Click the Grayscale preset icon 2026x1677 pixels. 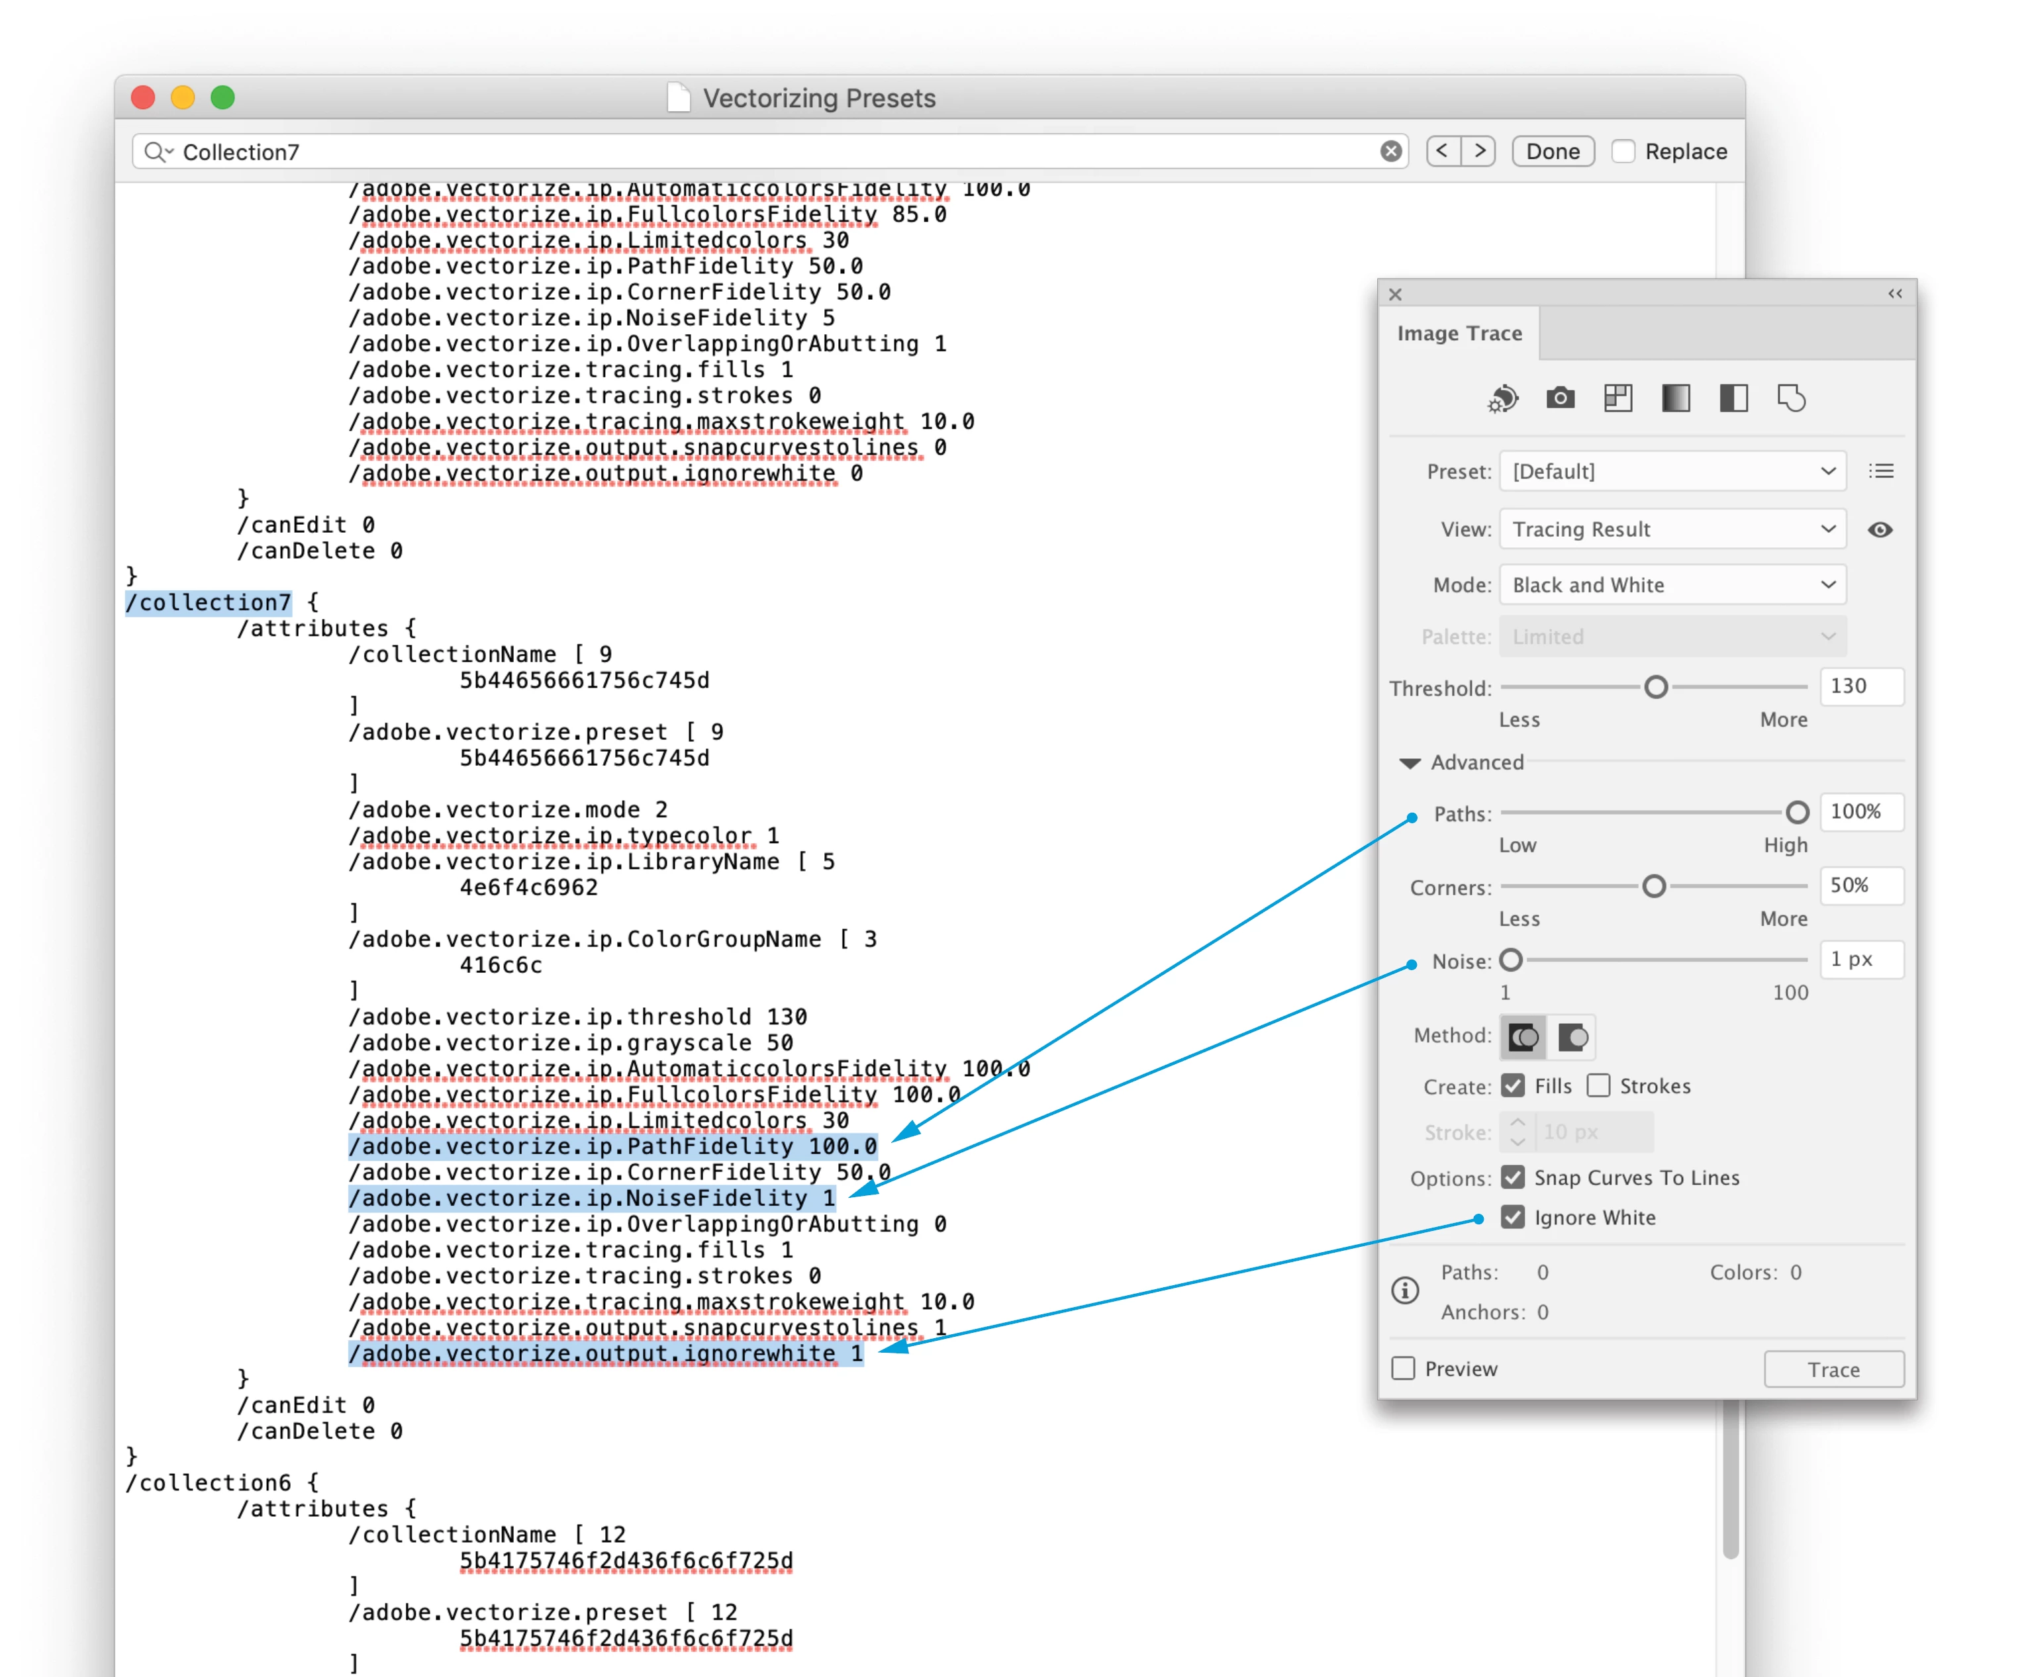(x=1676, y=398)
